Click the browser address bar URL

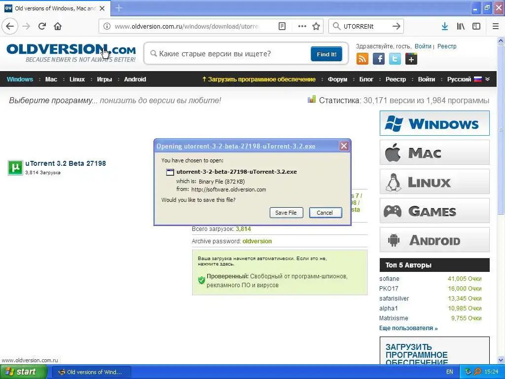[x=187, y=27]
